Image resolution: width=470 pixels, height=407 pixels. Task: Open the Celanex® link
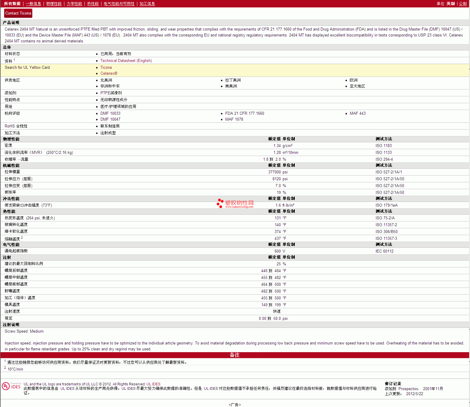pos(109,73)
